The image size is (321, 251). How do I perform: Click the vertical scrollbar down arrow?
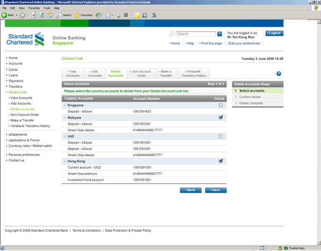(x=319, y=243)
